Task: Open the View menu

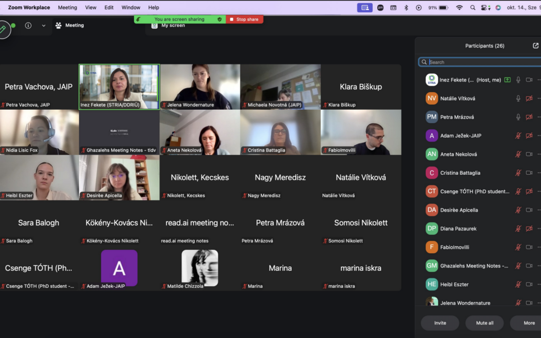Action: coord(91,7)
